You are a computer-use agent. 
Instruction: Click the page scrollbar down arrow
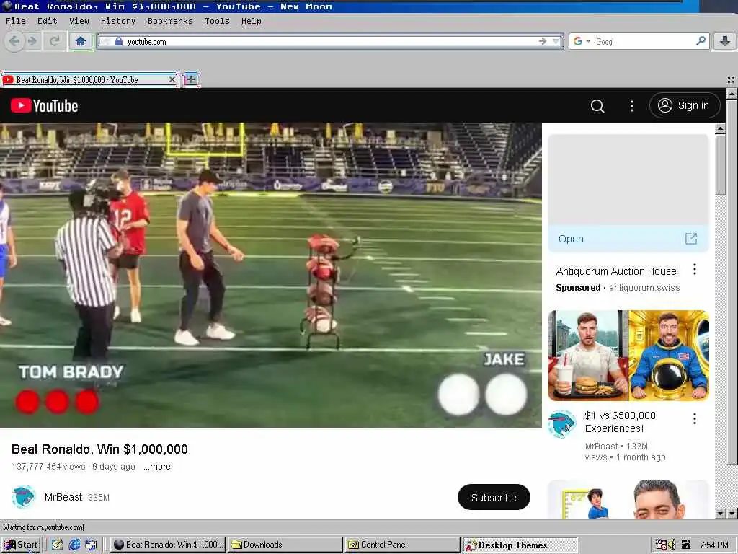pos(732,514)
